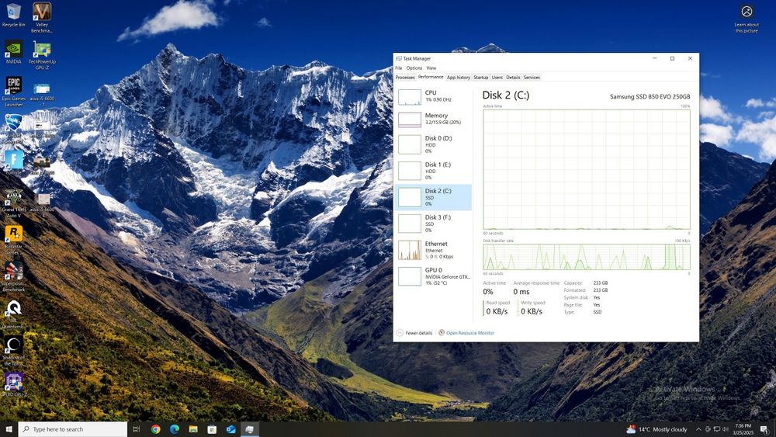Open the 'asus i5 6600 - 1' file icon
Viewport: 776px width, 437px height.
tap(42, 95)
